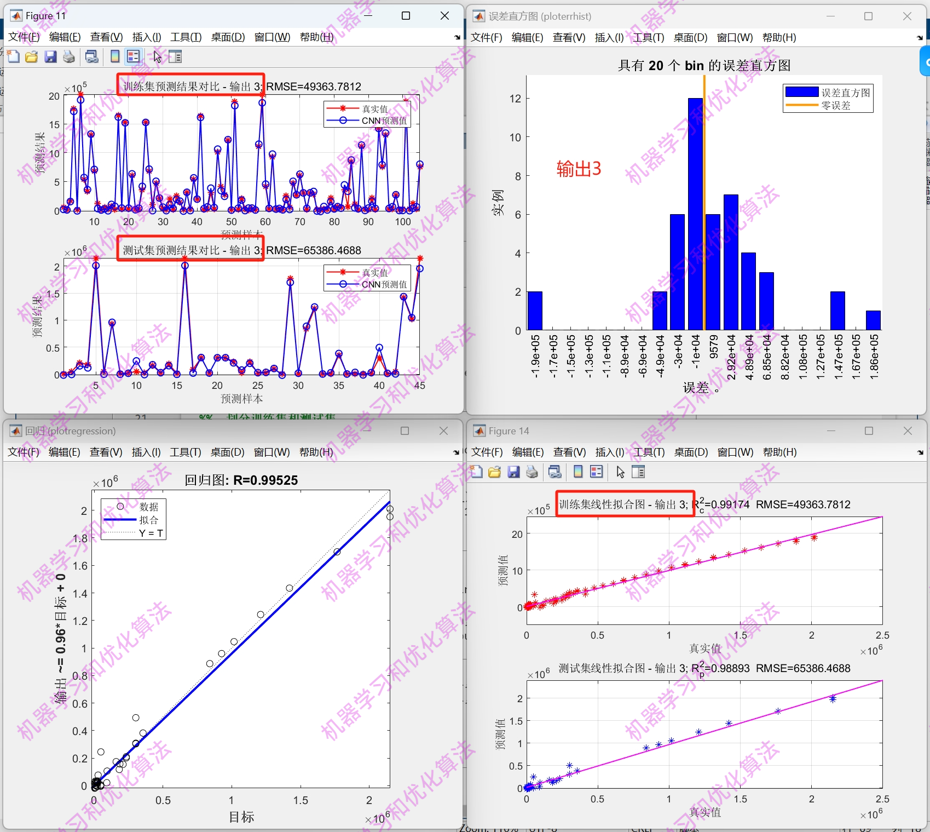Open 帮助(H) menu in Figure 14

pos(780,452)
